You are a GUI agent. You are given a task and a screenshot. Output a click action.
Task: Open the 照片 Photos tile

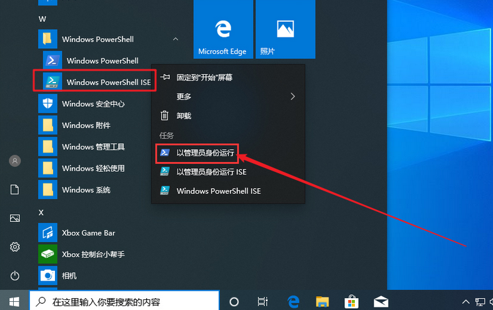pyautogui.click(x=286, y=29)
